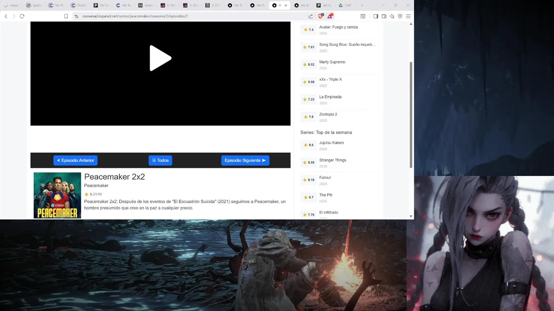Viewport: 554px width, 311px height.
Task: Click the browser forward arrow
Action: pyautogui.click(x=14, y=16)
